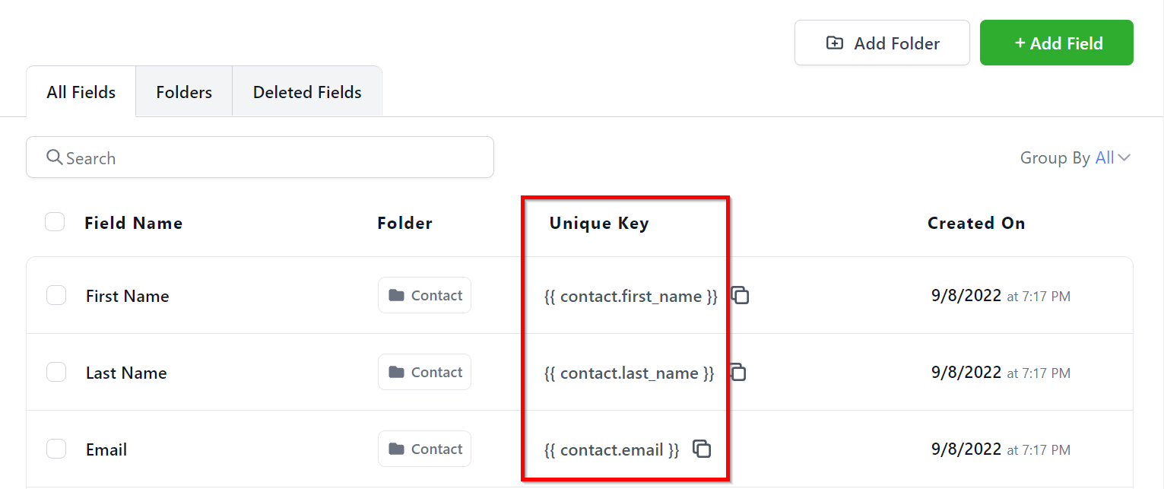The height and width of the screenshot is (489, 1164).
Task: Toggle the select-all checkbox in header
Action: tap(55, 222)
